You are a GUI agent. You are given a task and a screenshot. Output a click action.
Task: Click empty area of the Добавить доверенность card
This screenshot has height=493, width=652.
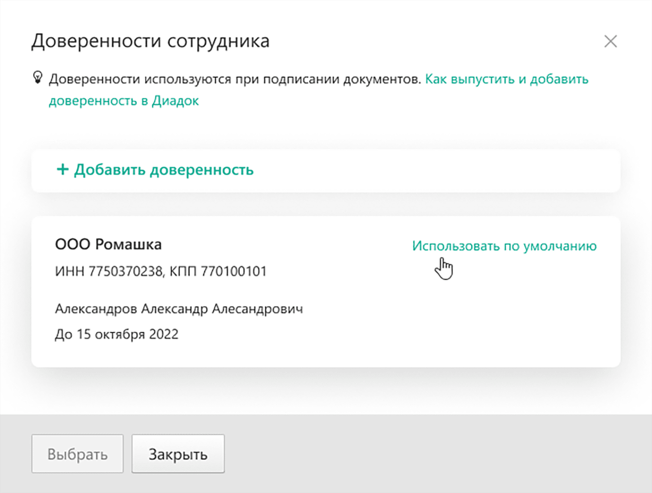click(437, 171)
